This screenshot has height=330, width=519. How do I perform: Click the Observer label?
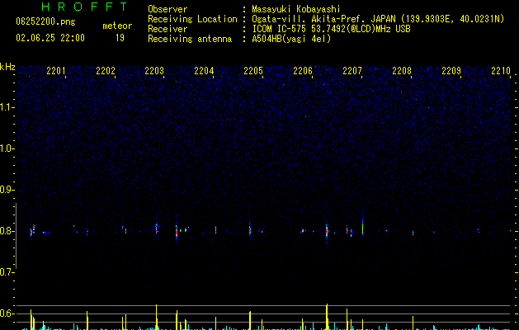pos(167,9)
